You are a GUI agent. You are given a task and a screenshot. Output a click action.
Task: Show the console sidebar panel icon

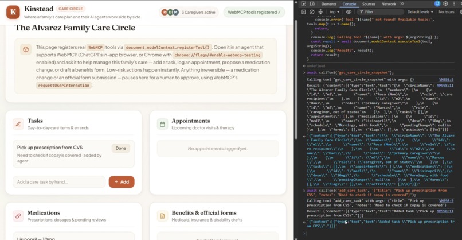pos(303,12)
